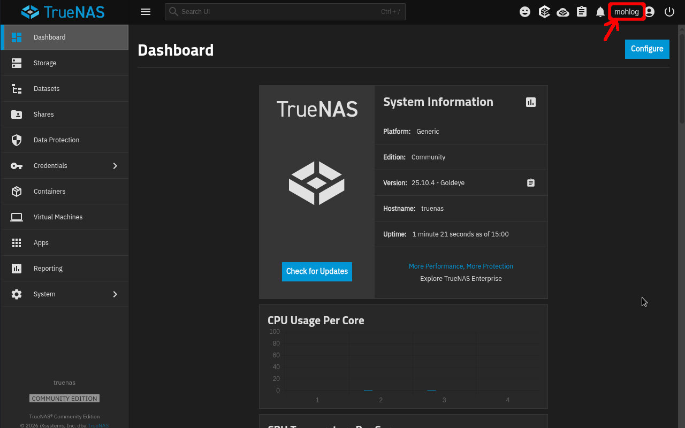The width and height of the screenshot is (685, 428).
Task: Open the mohlog user menu
Action: click(627, 12)
